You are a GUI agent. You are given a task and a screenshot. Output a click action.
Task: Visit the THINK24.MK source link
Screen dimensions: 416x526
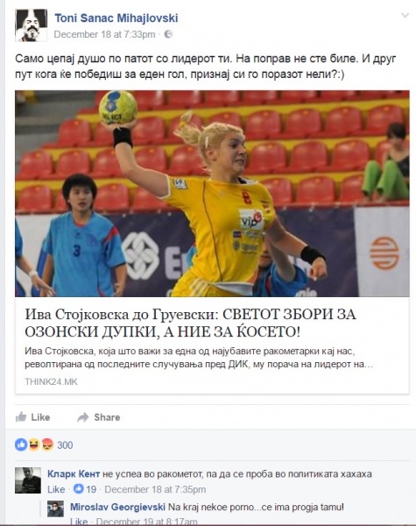point(51,381)
